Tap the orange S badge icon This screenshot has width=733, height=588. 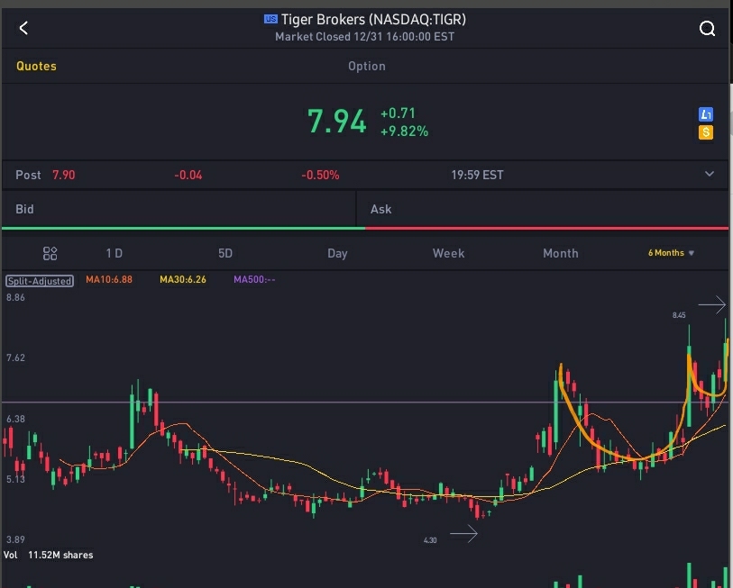(x=705, y=132)
